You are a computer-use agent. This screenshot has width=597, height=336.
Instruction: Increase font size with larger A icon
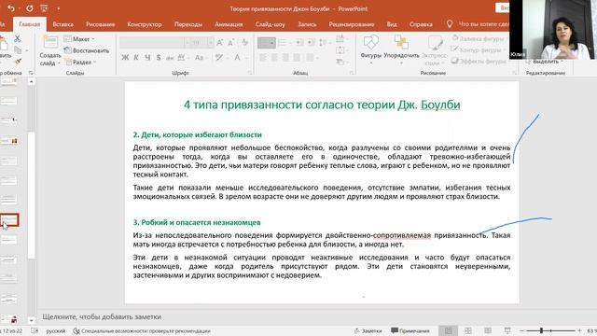(220, 43)
